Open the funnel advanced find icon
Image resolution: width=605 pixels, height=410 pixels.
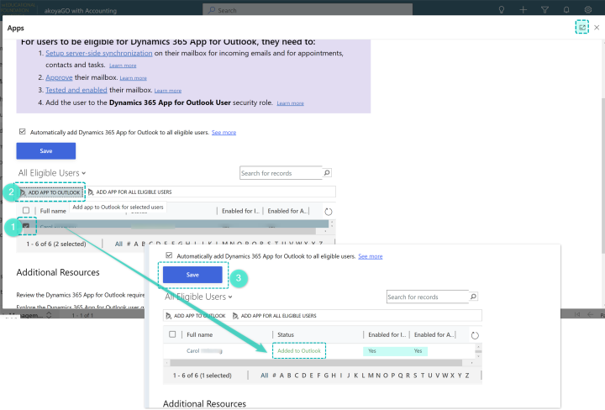coord(544,9)
